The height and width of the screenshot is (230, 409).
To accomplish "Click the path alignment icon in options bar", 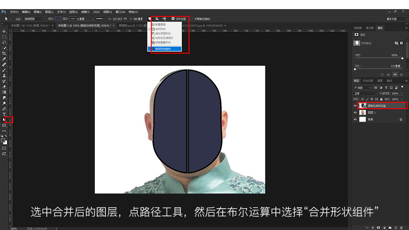I will tap(157, 19).
